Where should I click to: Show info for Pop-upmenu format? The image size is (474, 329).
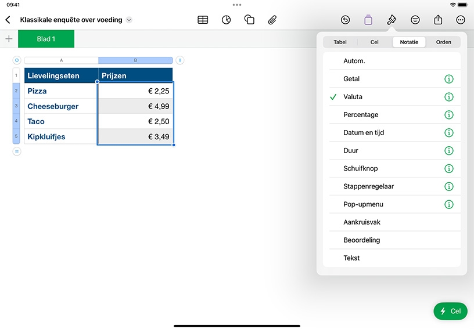pos(449,204)
